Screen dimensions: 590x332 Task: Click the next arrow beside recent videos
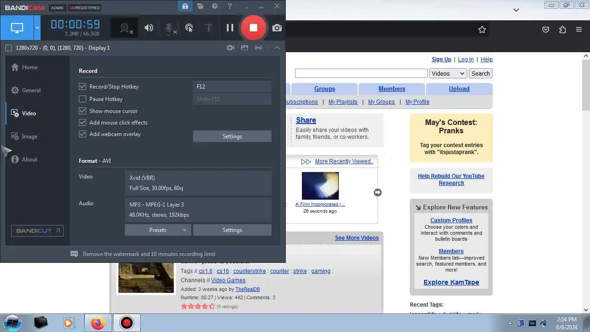(378, 192)
